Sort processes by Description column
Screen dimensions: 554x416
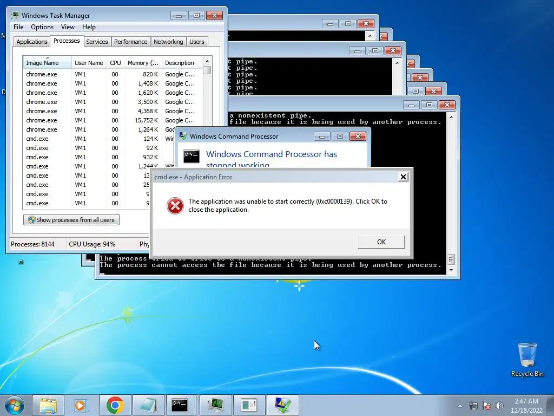[x=182, y=63]
